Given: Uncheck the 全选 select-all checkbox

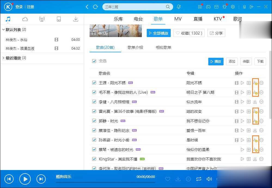Looking at the screenshot, I should coord(94,61).
